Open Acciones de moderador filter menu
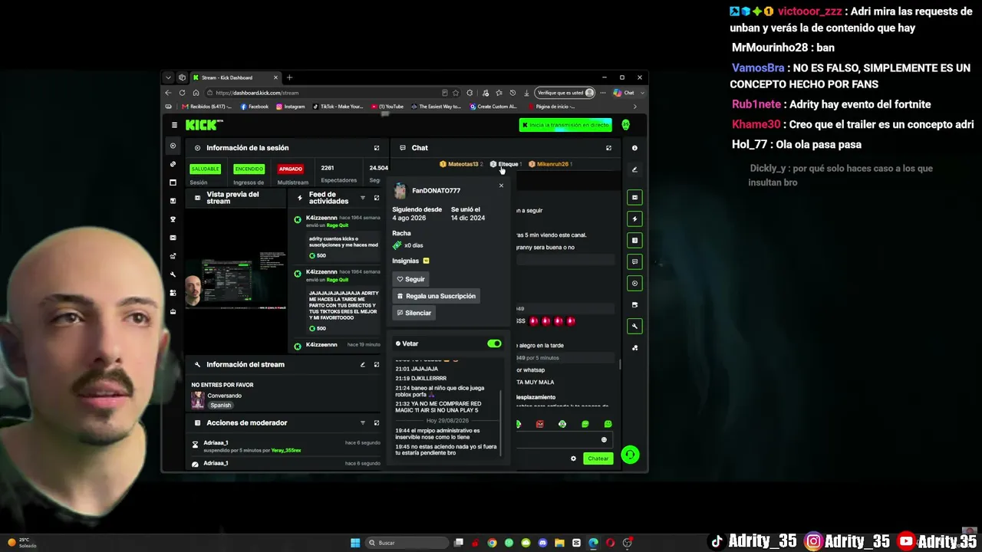 tap(363, 422)
